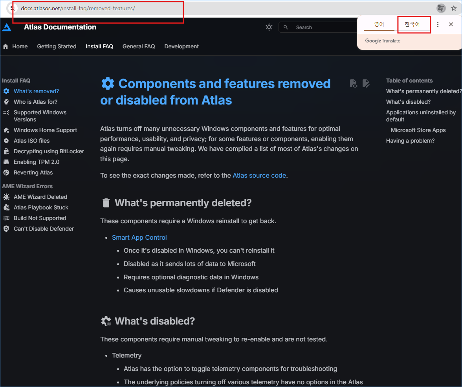Follow the Atlas source code link
This screenshot has width=462, height=387.
click(259, 176)
